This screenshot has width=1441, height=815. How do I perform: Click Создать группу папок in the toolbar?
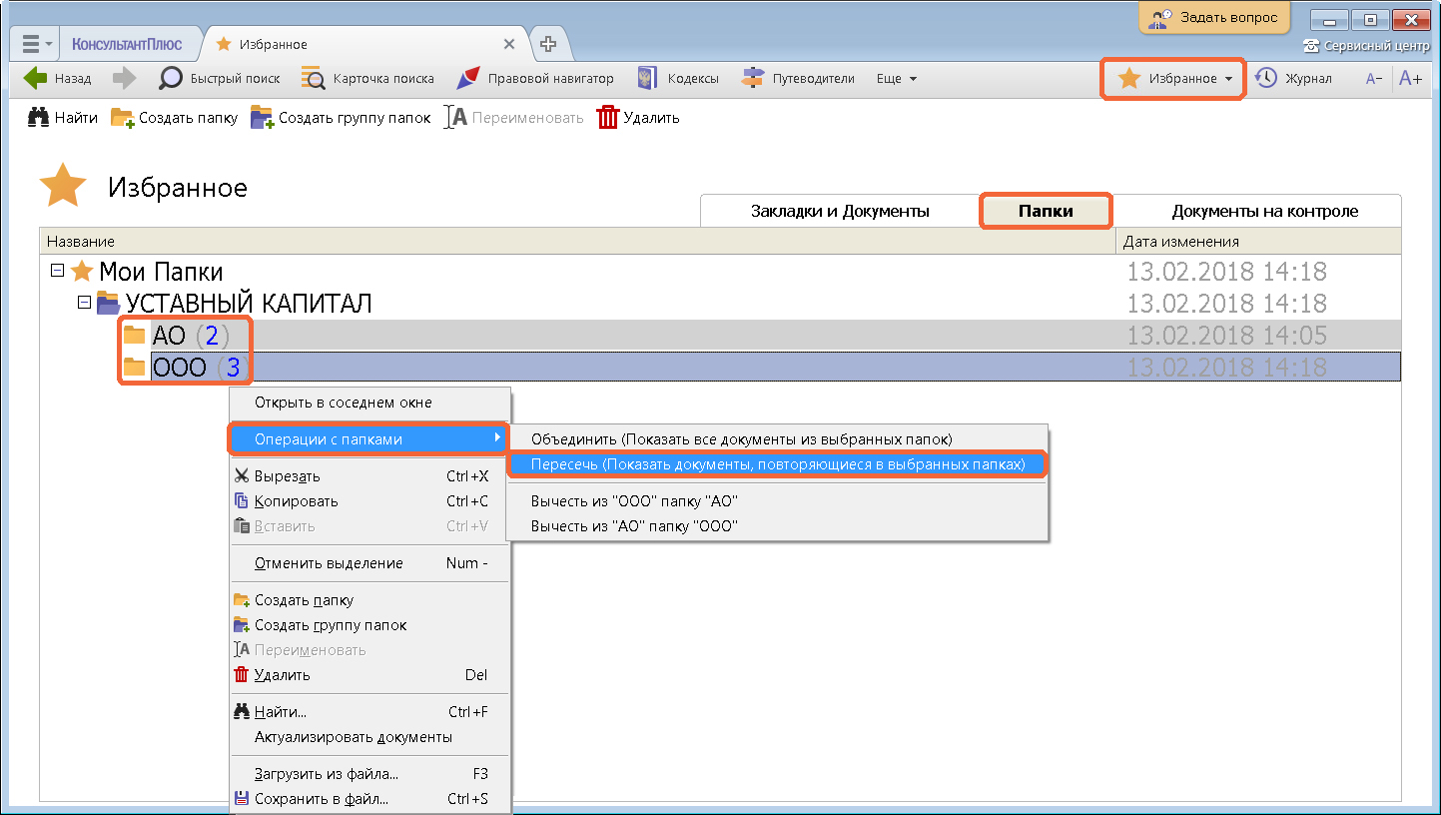click(341, 117)
